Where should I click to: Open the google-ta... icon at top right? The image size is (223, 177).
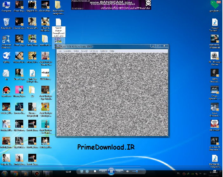pos(215,6)
